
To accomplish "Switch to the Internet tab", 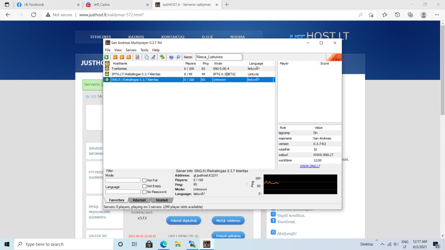I will 139,200.
